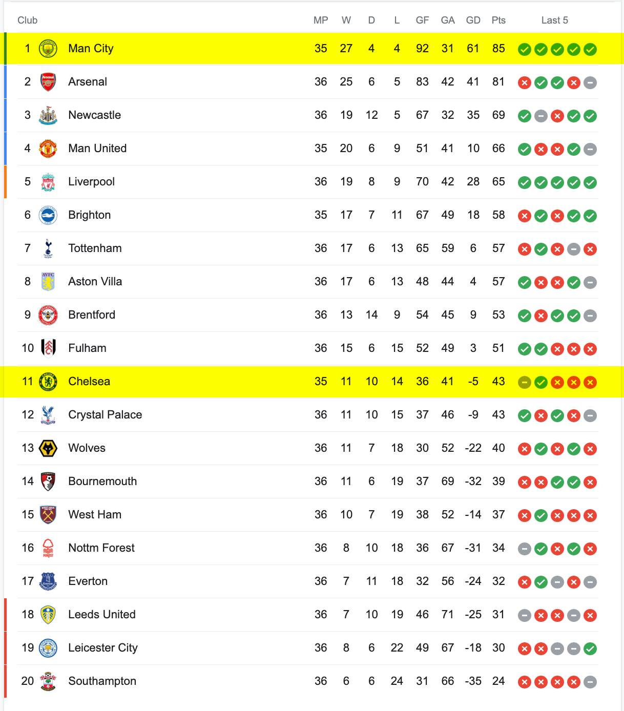
Task: Click the Everton club crest
Action: 48,581
